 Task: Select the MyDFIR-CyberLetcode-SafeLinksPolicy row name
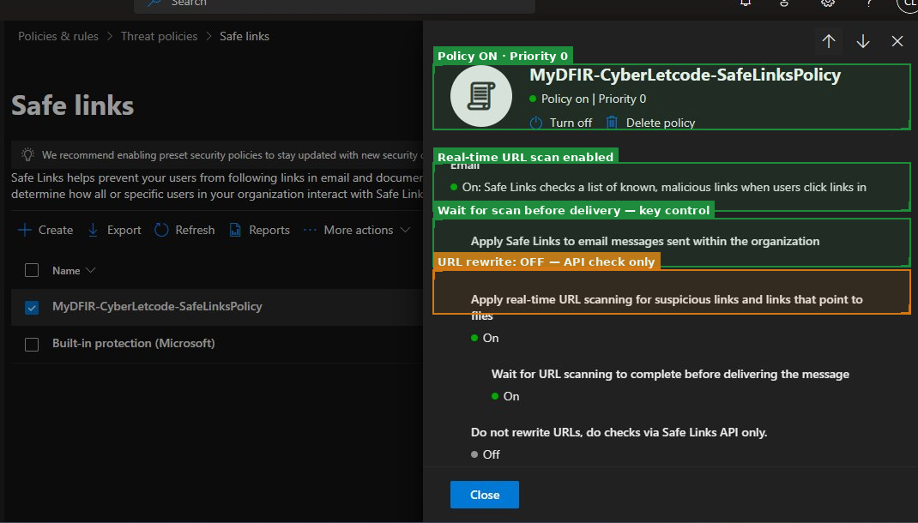pyautogui.click(x=157, y=306)
